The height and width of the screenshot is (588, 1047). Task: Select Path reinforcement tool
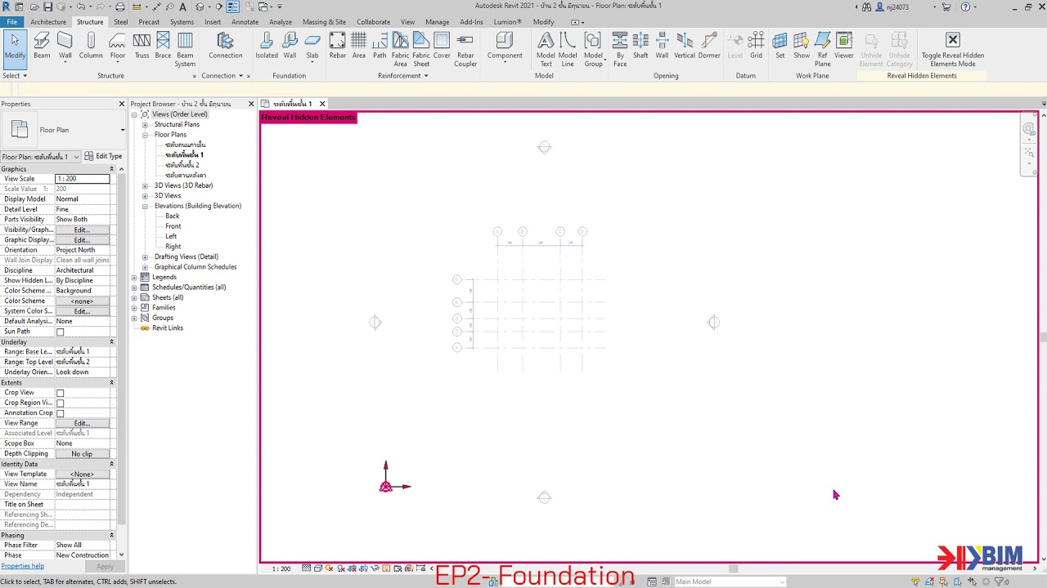tap(380, 46)
